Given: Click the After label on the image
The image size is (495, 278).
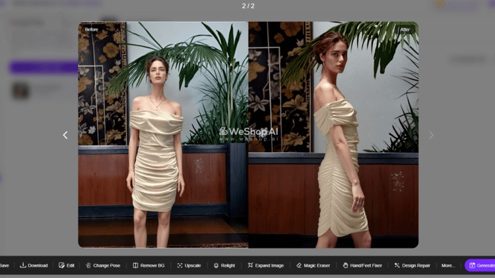Looking at the screenshot, I should click(405, 30).
